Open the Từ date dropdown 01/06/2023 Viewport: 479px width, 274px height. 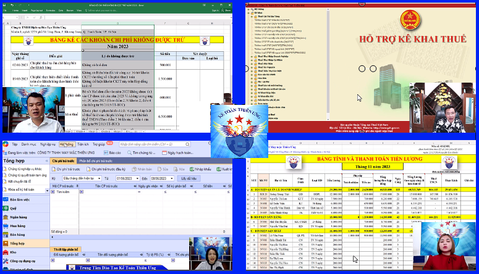137,178
